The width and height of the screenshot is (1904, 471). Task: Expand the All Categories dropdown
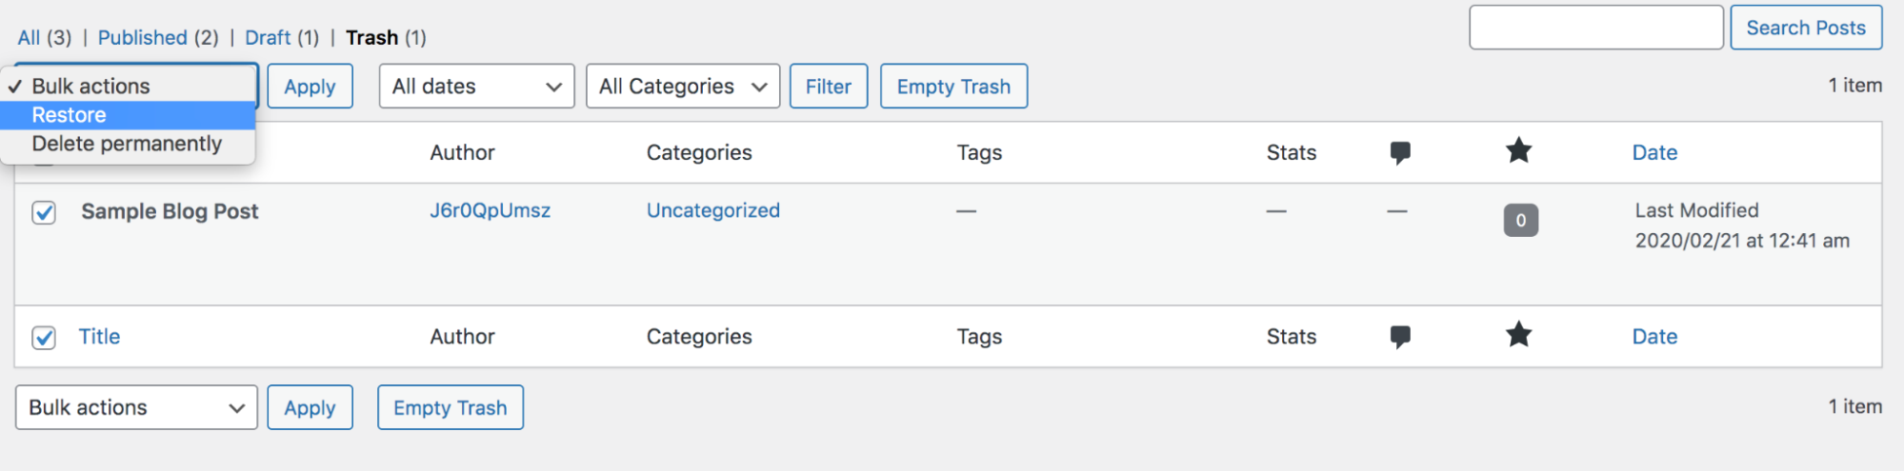point(683,87)
